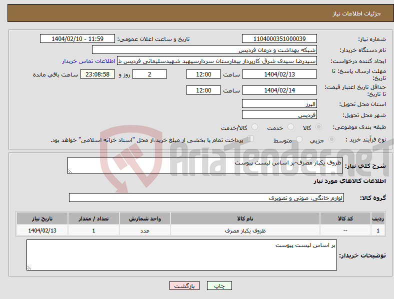Click the table date cell 1404/02/13
The width and height of the screenshot is (394, 299).
click(x=42, y=230)
